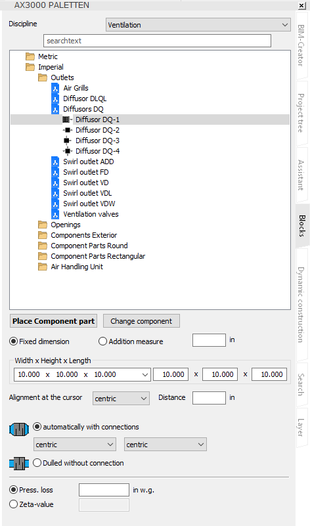Click the searchtext input field
Viewport: 310px width, 526px height.
158,41
